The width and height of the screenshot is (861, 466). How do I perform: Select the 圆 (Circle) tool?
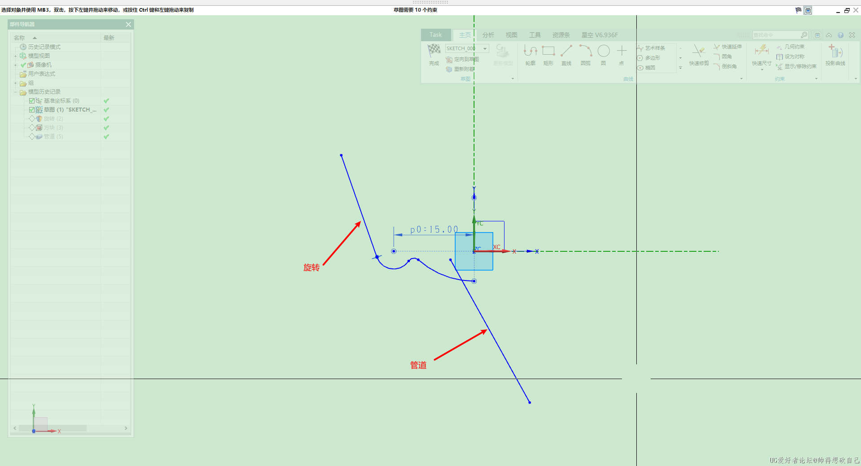(604, 51)
